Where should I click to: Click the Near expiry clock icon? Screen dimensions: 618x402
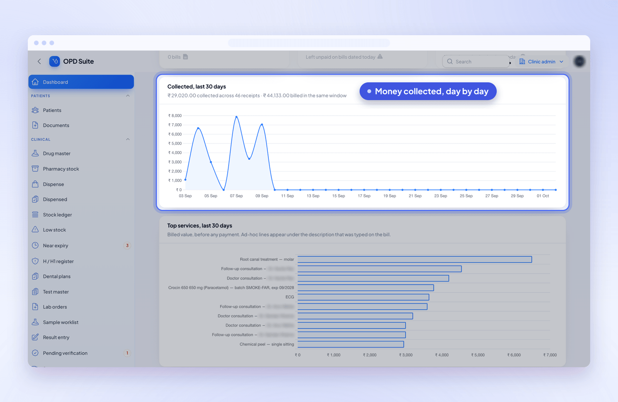point(35,245)
